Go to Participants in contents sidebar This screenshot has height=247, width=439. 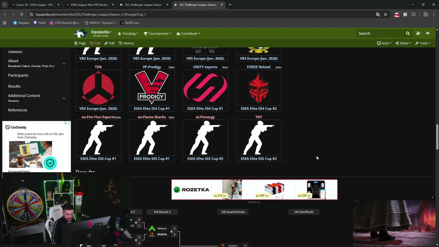click(18, 75)
